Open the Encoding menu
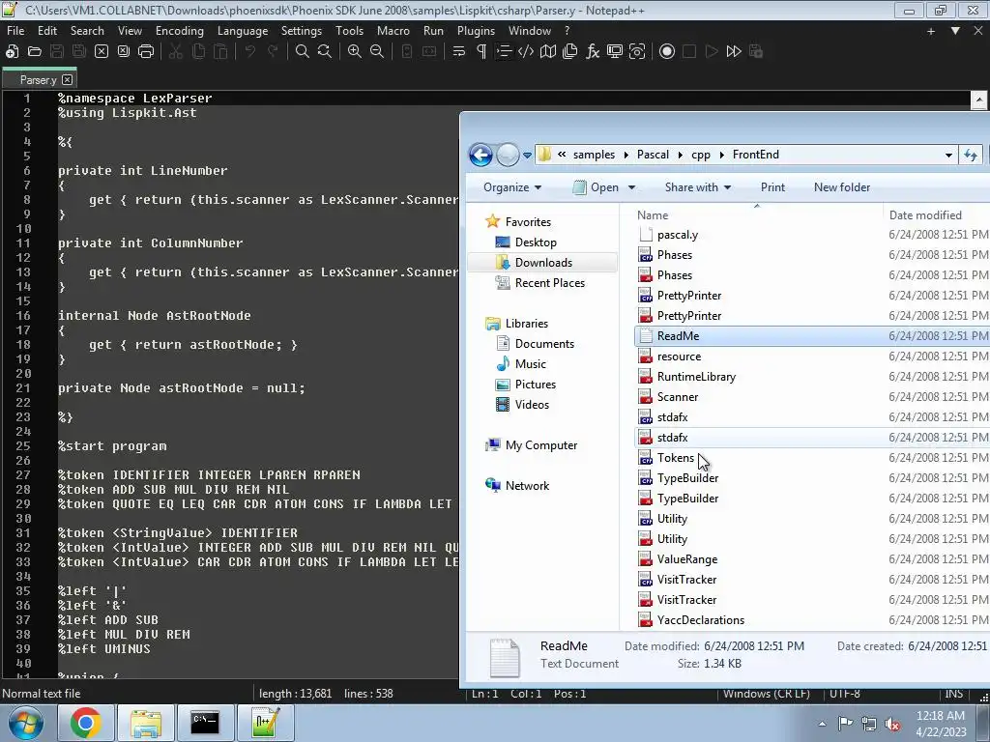990x742 pixels. (179, 30)
